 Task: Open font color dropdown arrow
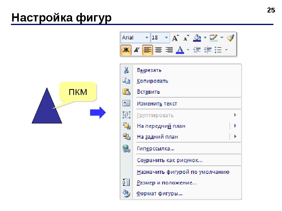(188, 50)
